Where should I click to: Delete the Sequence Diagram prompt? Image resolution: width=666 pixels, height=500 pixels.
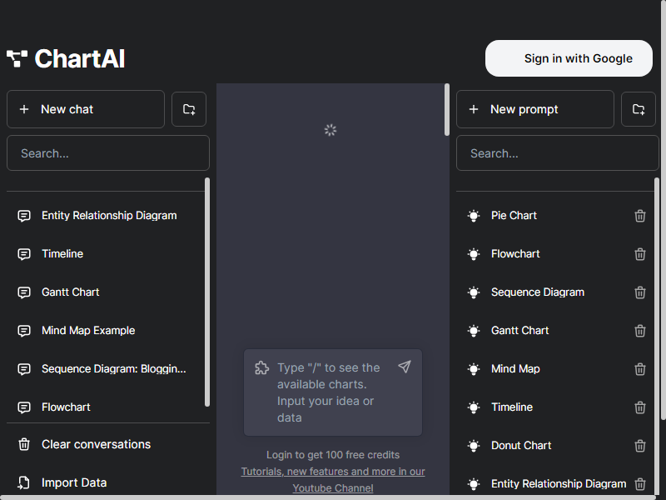click(x=640, y=292)
